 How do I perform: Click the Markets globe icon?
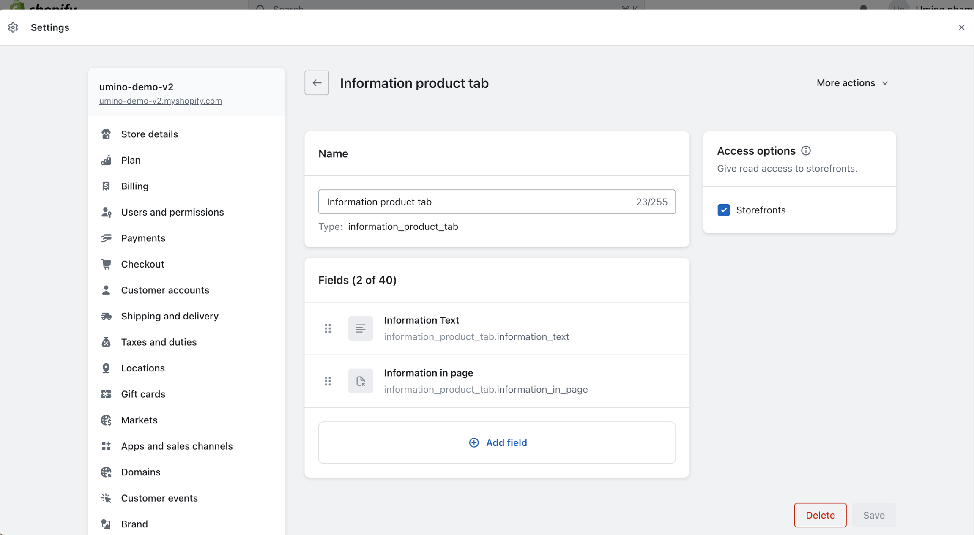point(106,420)
